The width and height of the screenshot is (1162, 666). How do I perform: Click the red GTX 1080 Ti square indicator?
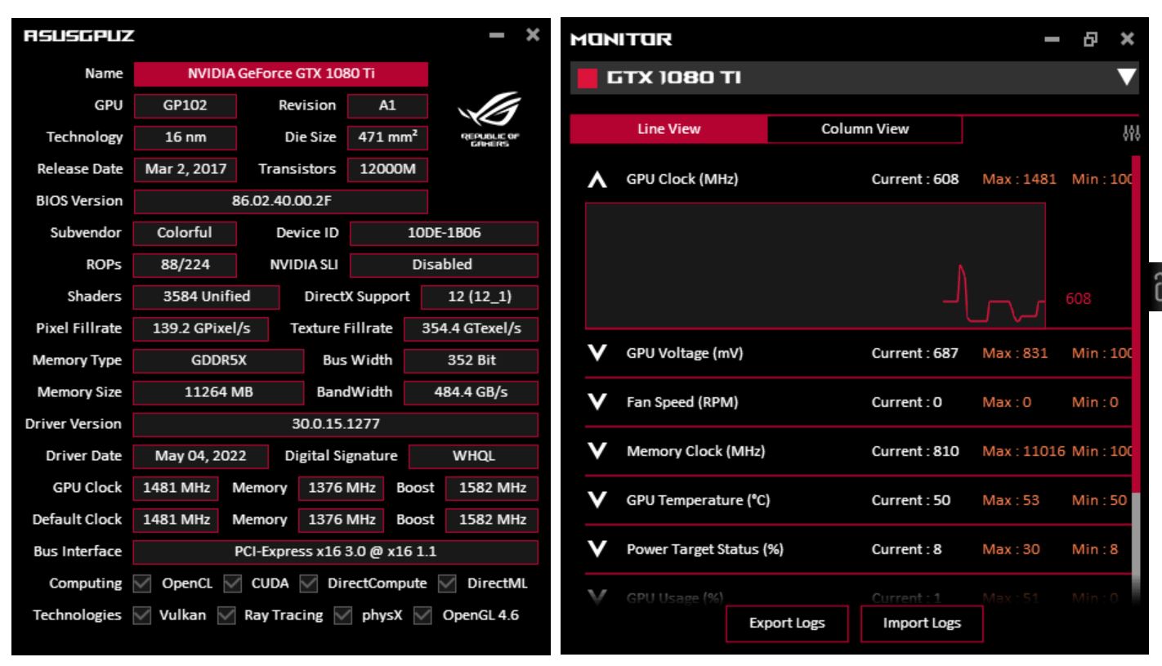pyautogui.click(x=587, y=78)
